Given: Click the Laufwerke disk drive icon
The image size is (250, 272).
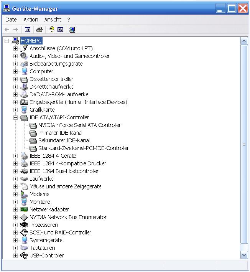Looking at the screenshot, I should (x=24, y=179).
